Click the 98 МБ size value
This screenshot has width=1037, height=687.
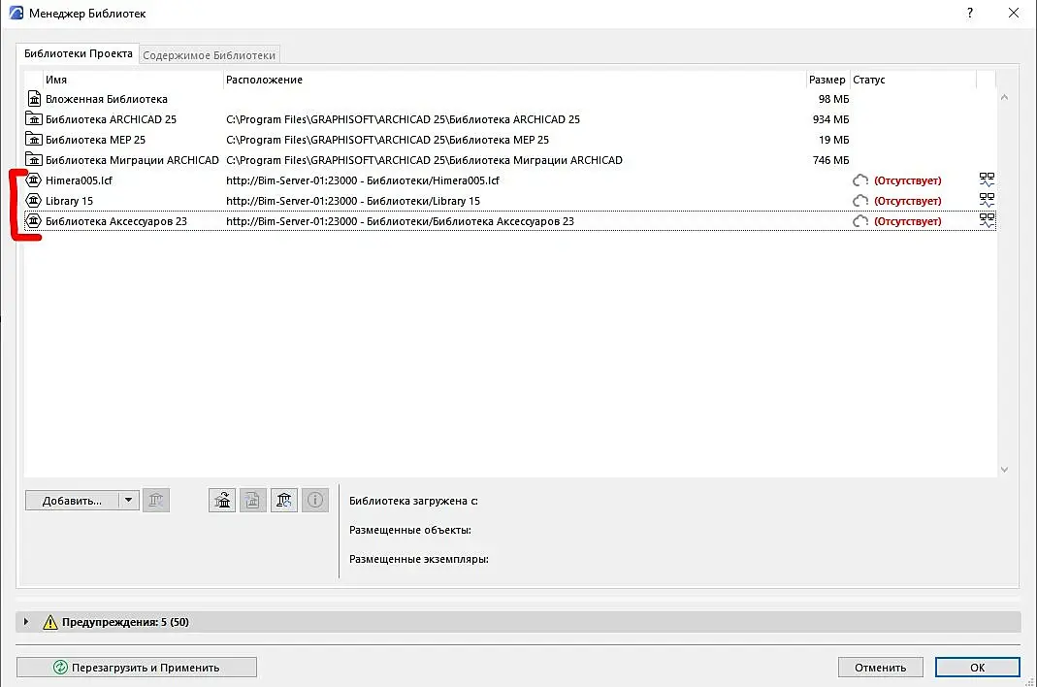click(833, 99)
